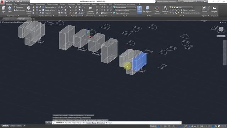Click the Group (Группа) tool
This screenshot has width=227, height=128.
[x=204, y=9]
